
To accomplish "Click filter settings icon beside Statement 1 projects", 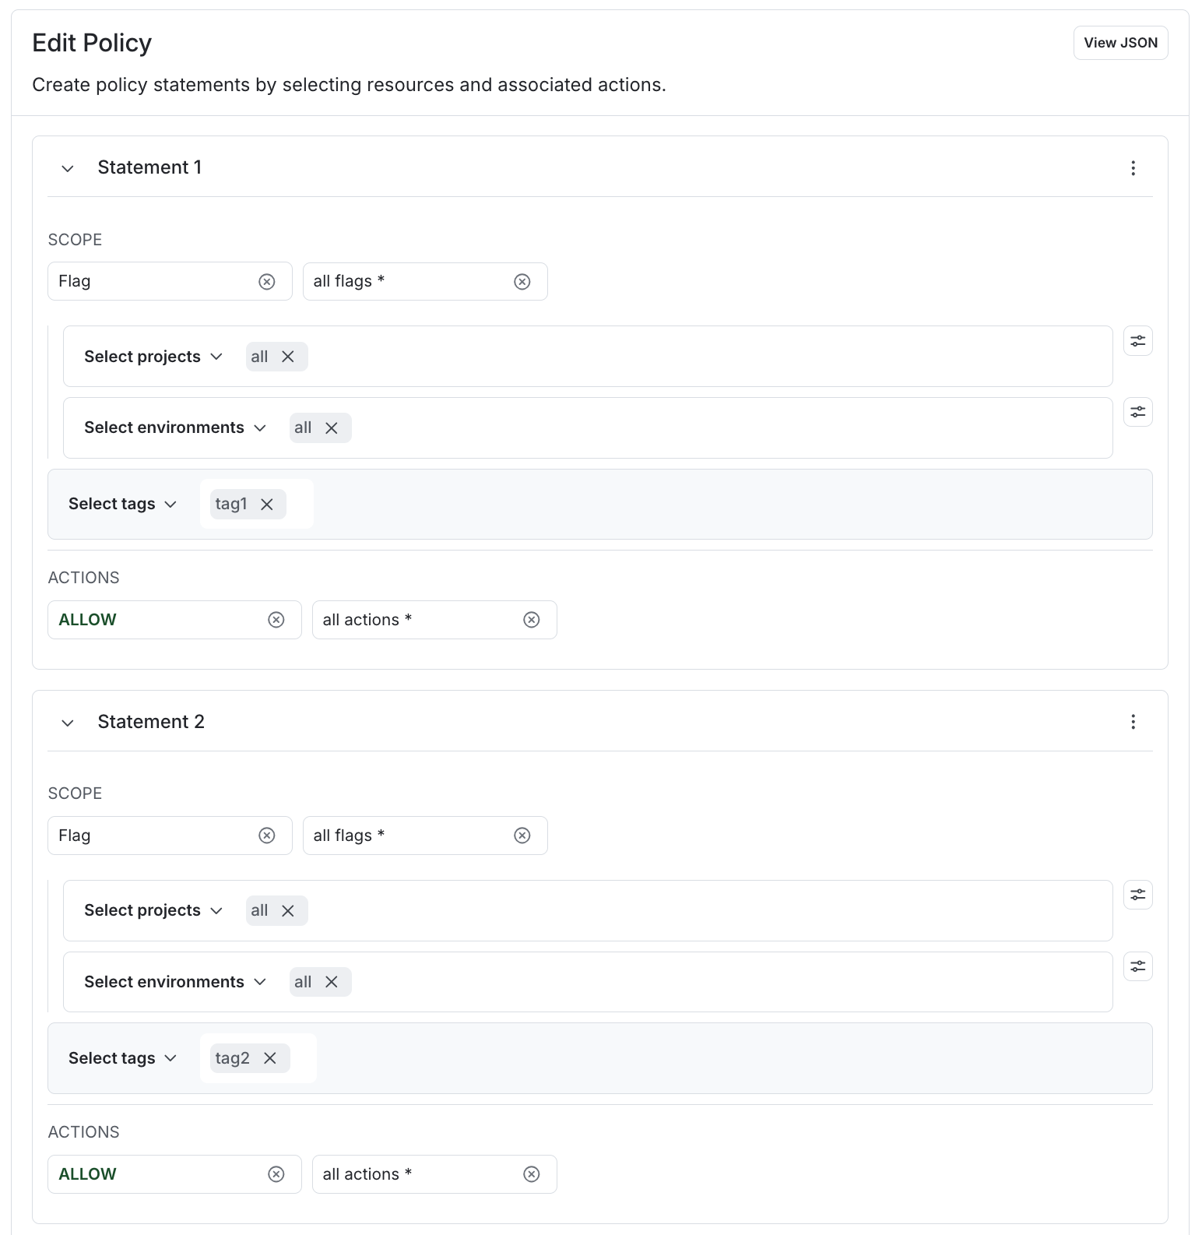I will 1137,341.
